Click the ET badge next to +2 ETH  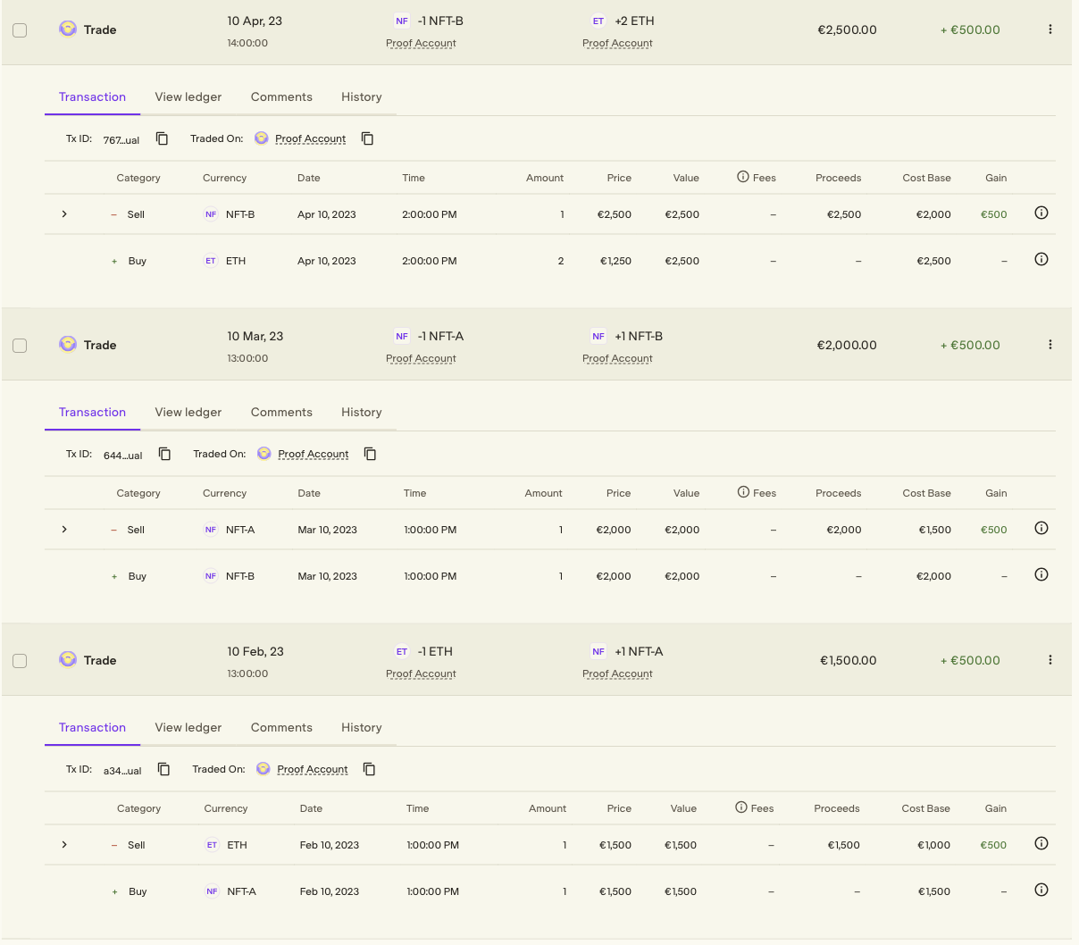(x=598, y=21)
